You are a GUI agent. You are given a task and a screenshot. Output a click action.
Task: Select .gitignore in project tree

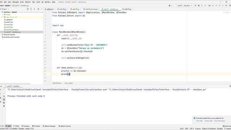point(9,19)
